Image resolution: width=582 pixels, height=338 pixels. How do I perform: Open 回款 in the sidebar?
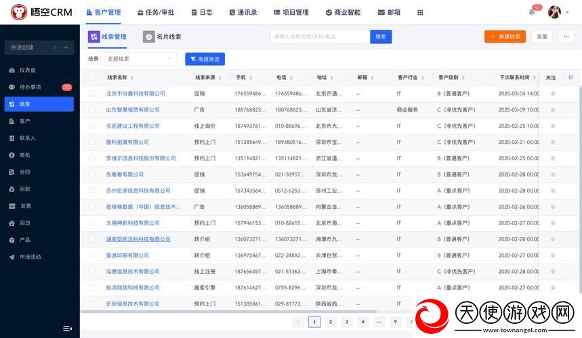coord(40,189)
